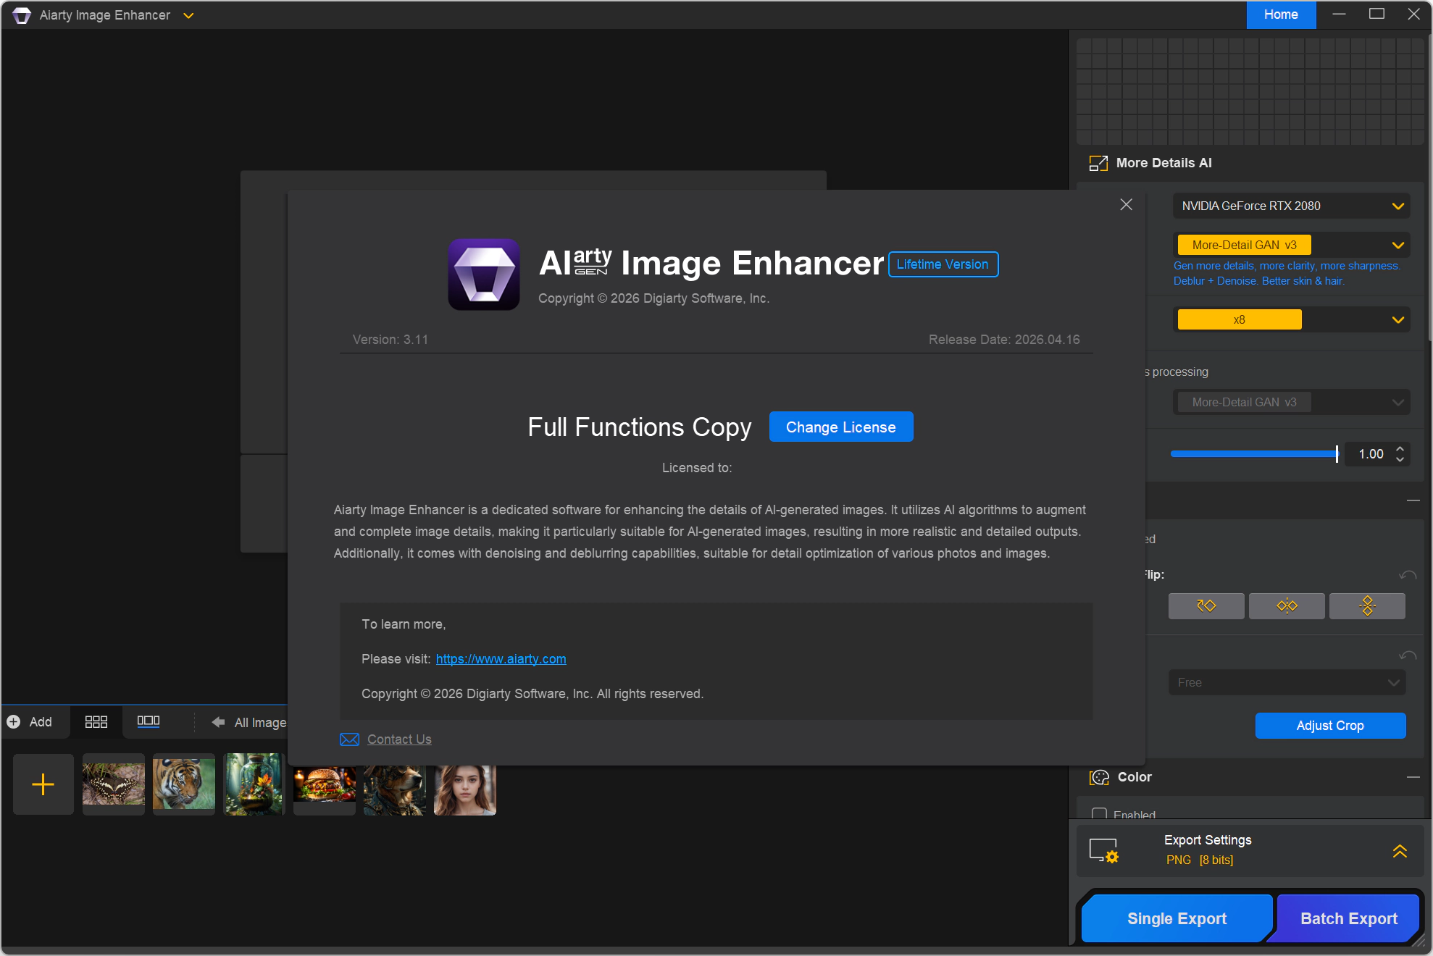Image resolution: width=1433 pixels, height=956 pixels.
Task: Click the blue strength slider track
Action: (x=1253, y=454)
